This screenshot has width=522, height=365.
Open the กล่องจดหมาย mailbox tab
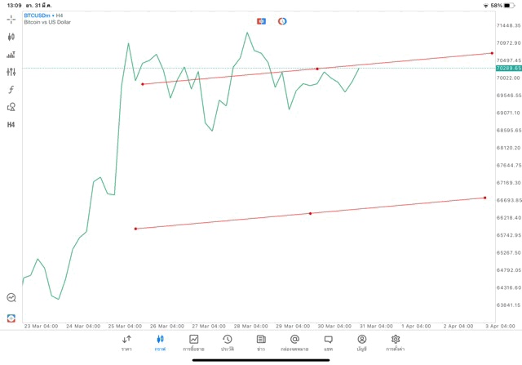coord(294,343)
